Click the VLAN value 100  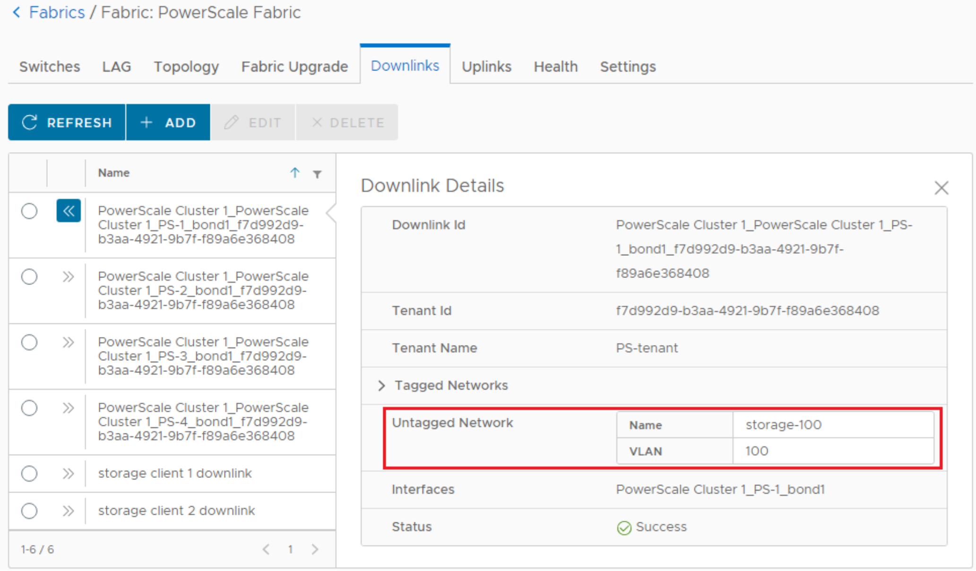757,451
